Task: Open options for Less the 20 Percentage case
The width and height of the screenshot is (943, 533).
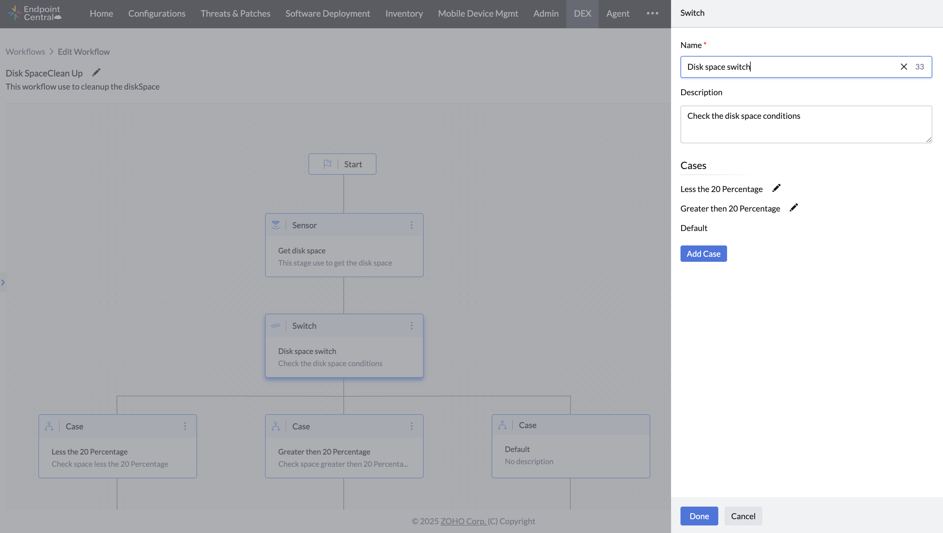Action: pyautogui.click(x=185, y=426)
